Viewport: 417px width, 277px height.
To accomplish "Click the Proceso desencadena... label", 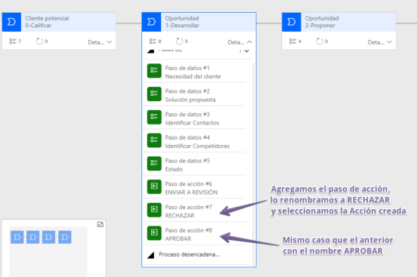I will coord(190,254).
